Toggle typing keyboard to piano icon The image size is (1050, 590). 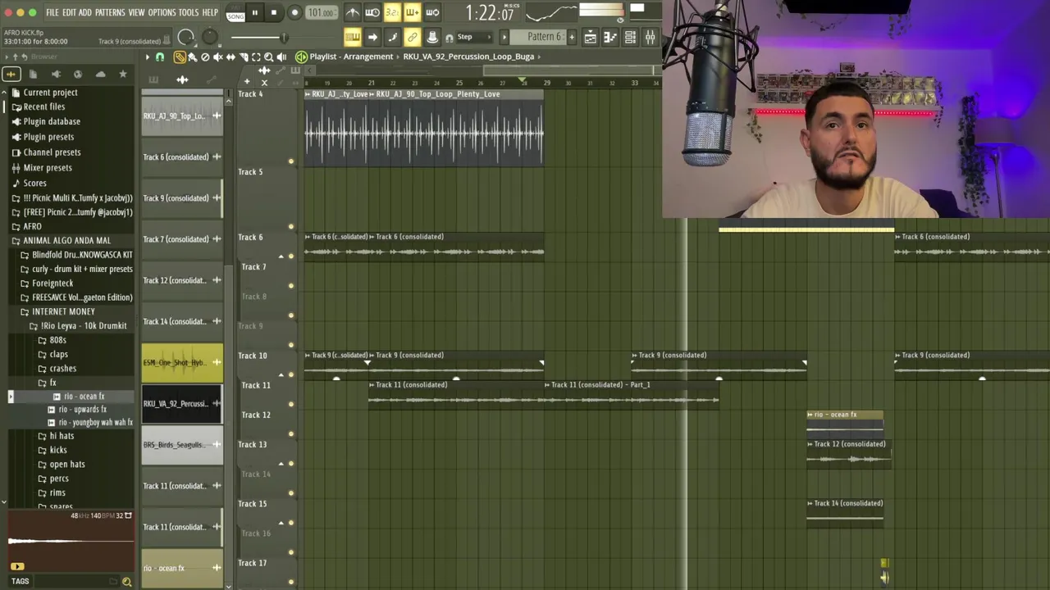(x=353, y=37)
